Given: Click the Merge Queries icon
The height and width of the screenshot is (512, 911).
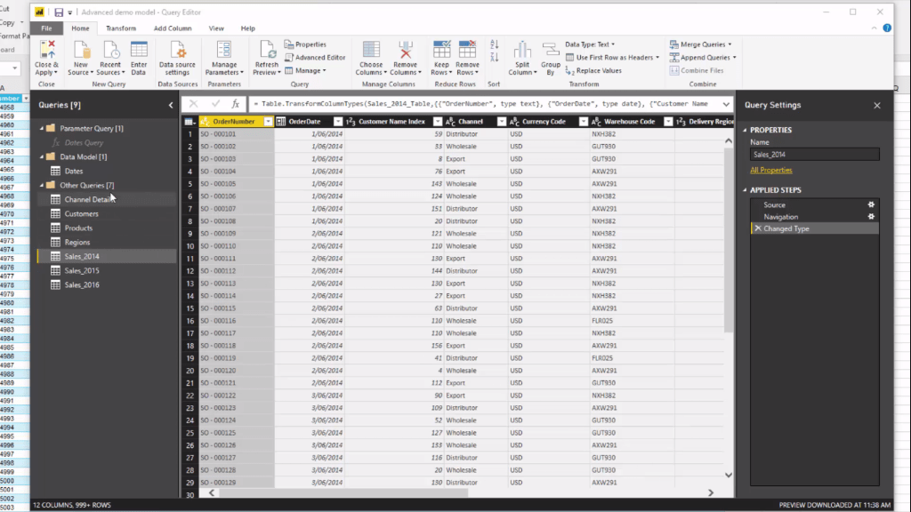Looking at the screenshot, I should (x=674, y=44).
